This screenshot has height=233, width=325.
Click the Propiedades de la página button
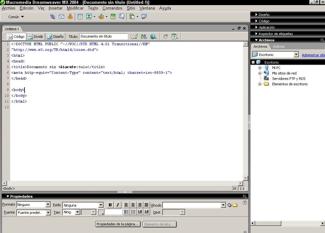click(x=118, y=224)
